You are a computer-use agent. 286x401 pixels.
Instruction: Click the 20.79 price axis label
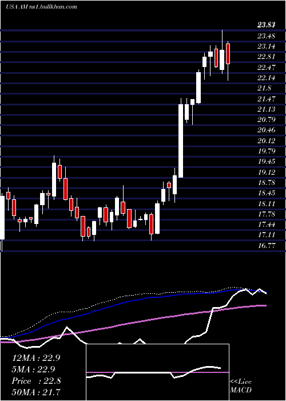pyautogui.click(x=267, y=119)
